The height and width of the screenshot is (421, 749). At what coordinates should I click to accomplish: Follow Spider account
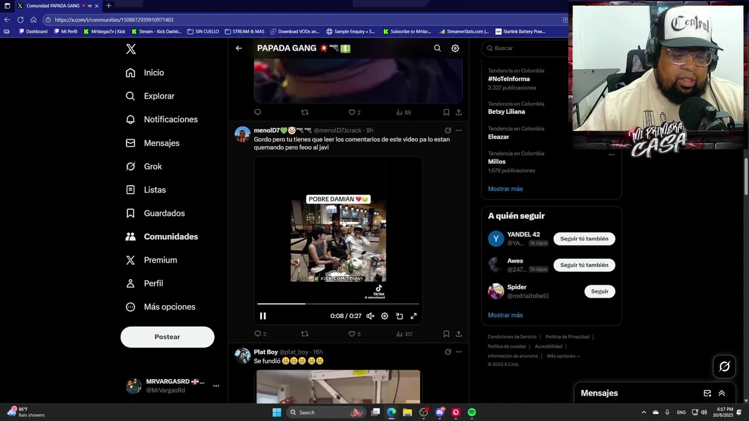(x=600, y=291)
